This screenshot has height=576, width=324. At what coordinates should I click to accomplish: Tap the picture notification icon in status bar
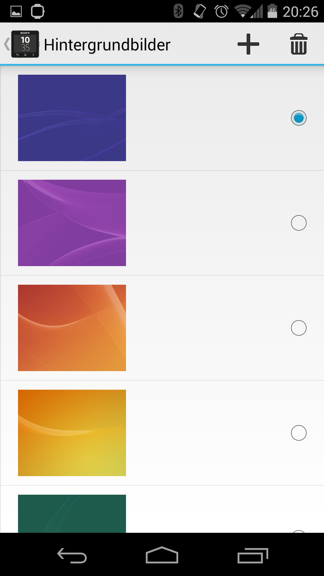(16, 12)
